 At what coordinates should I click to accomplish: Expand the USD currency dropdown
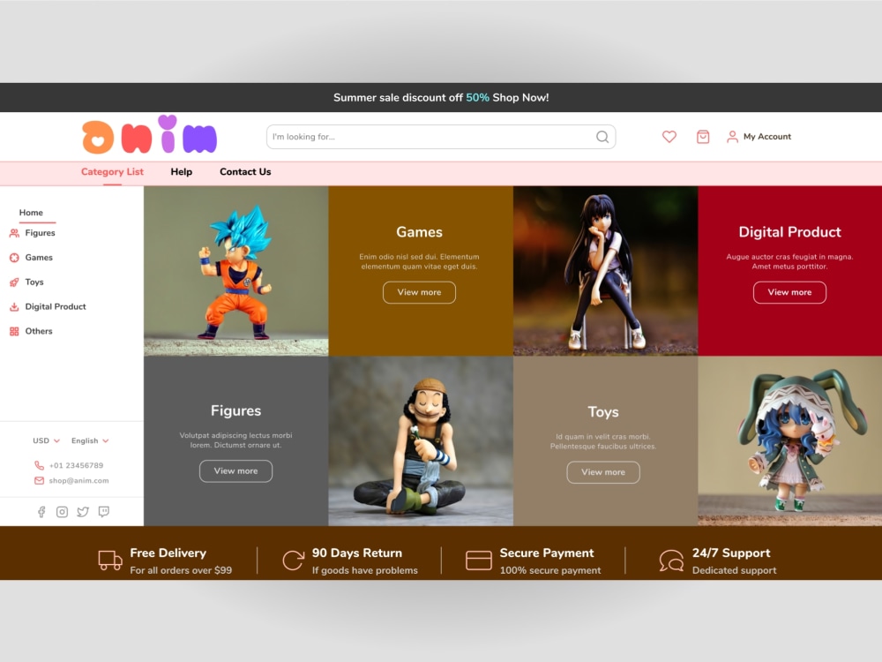click(x=46, y=440)
